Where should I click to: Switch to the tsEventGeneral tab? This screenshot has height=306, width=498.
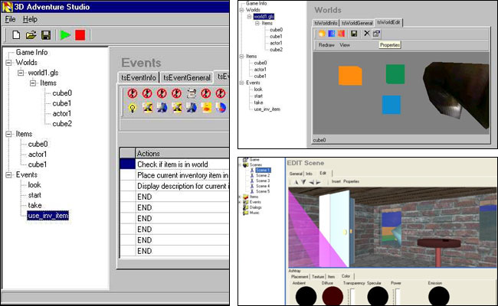[186, 77]
